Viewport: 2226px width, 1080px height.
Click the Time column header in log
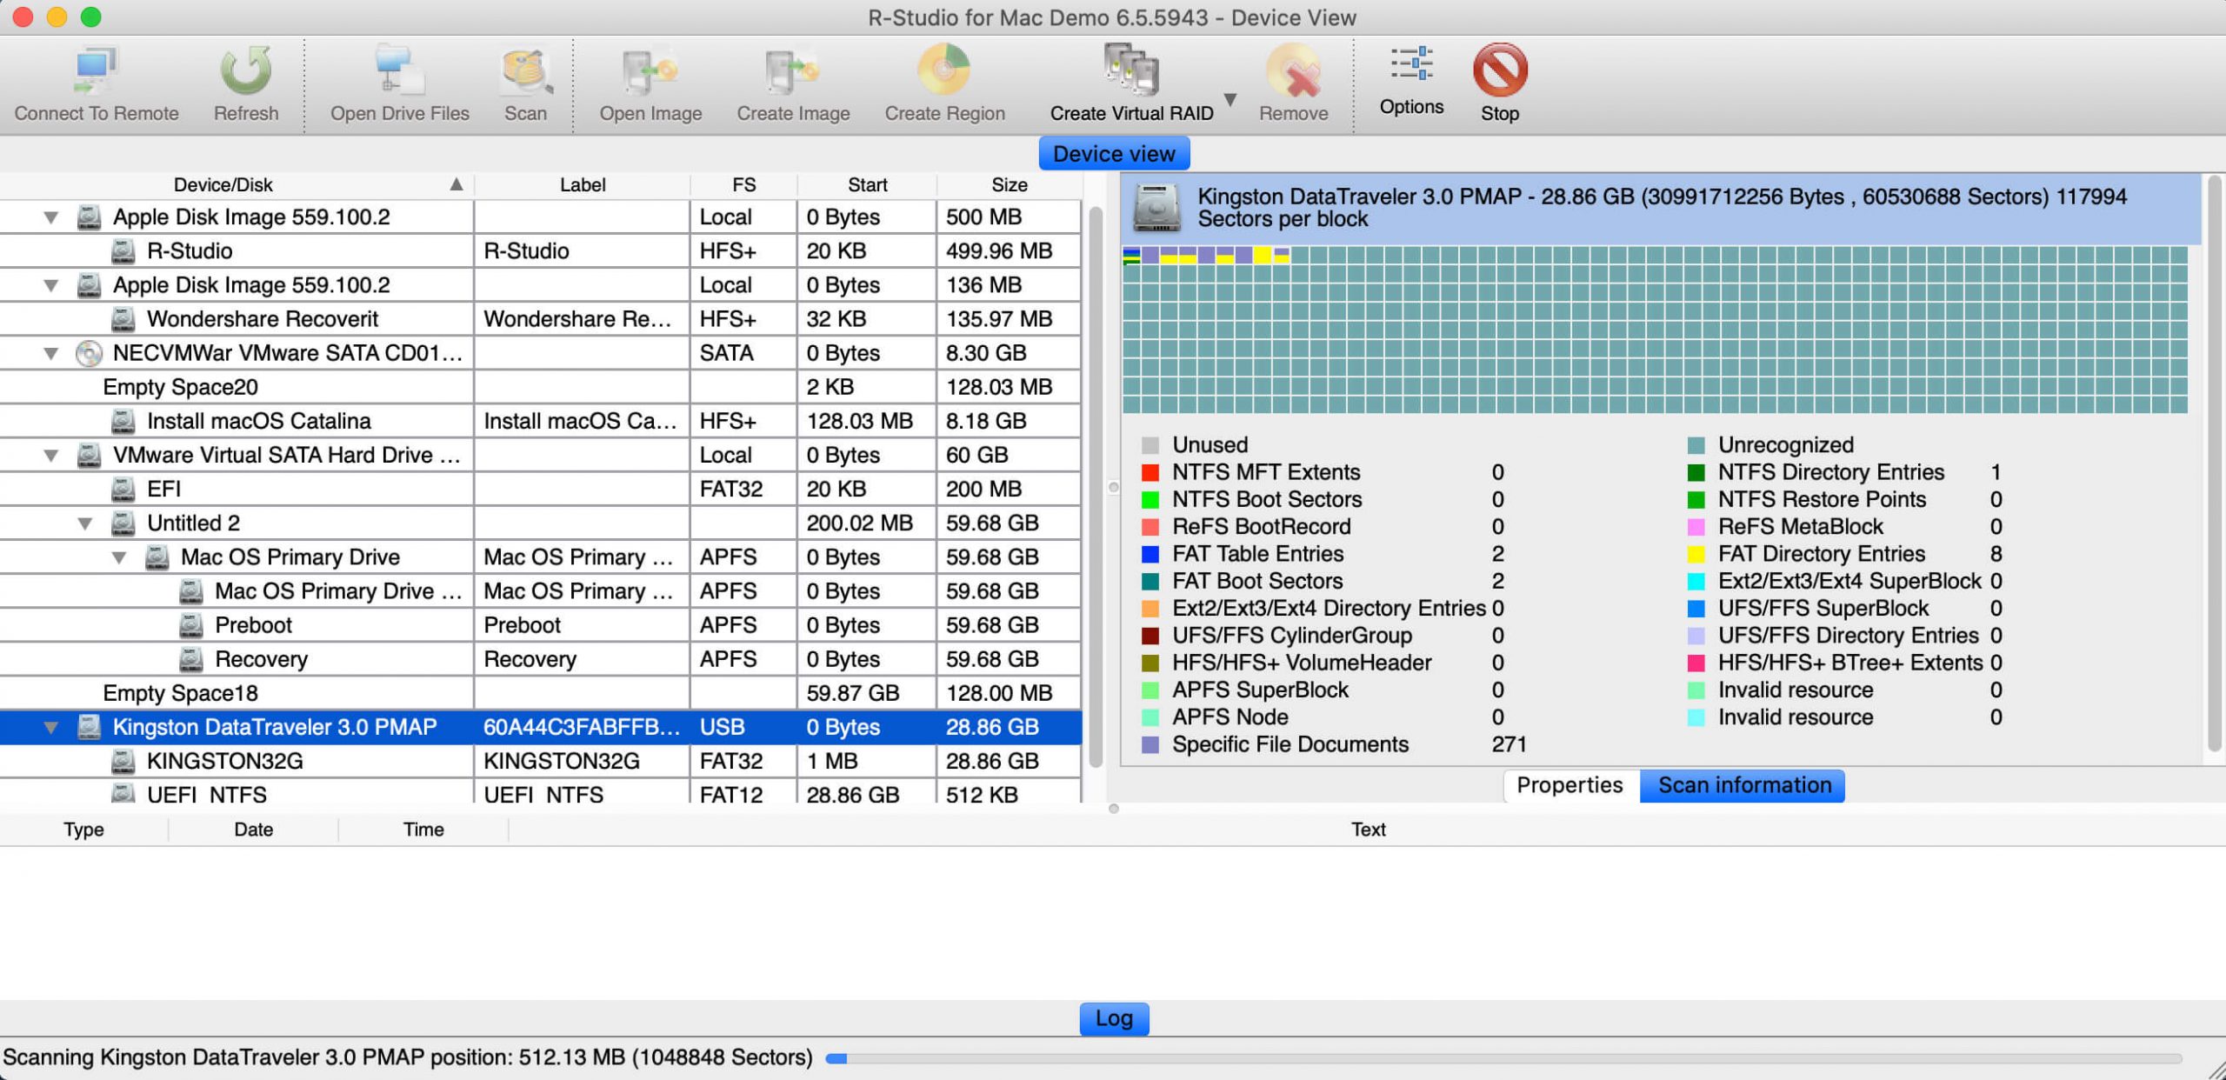click(x=423, y=830)
